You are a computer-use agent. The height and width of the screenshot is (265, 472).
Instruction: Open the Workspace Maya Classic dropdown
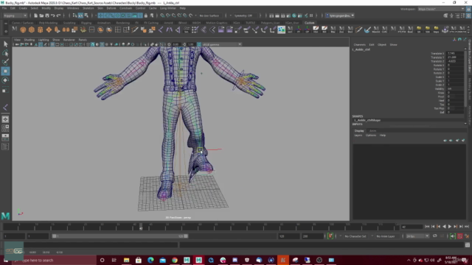[441, 9]
